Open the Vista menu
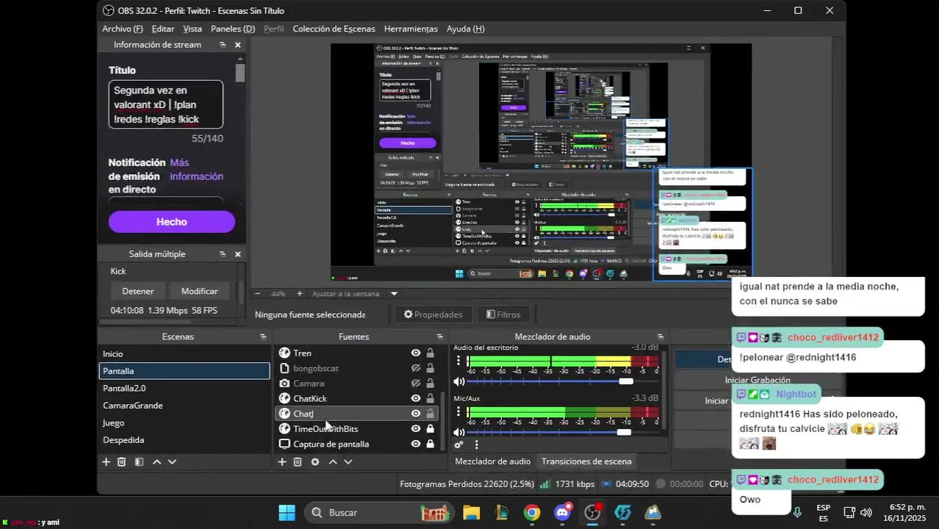 (193, 29)
